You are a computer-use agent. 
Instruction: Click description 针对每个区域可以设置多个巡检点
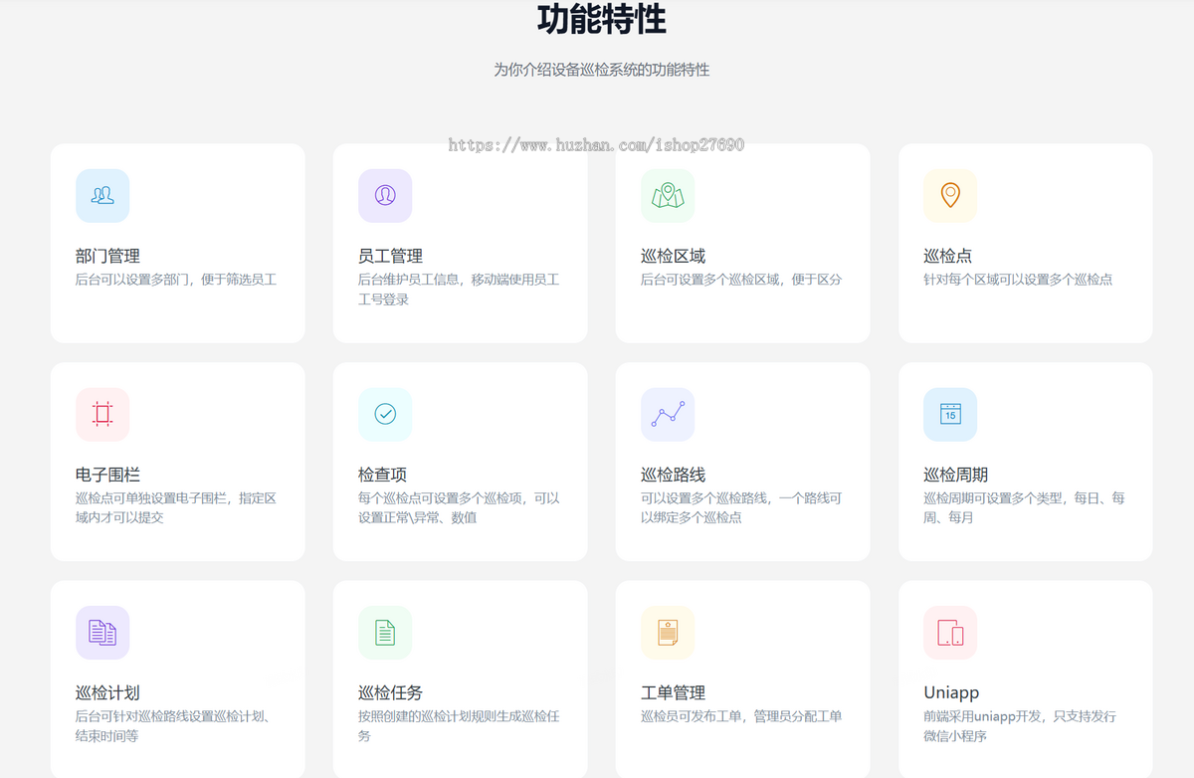[1018, 280]
